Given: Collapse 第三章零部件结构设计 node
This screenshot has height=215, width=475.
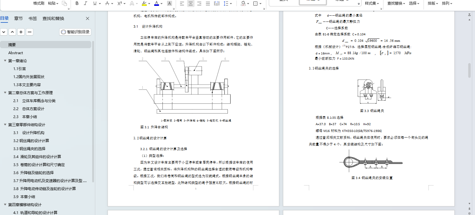Looking at the screenshot, I should point(5,125).
